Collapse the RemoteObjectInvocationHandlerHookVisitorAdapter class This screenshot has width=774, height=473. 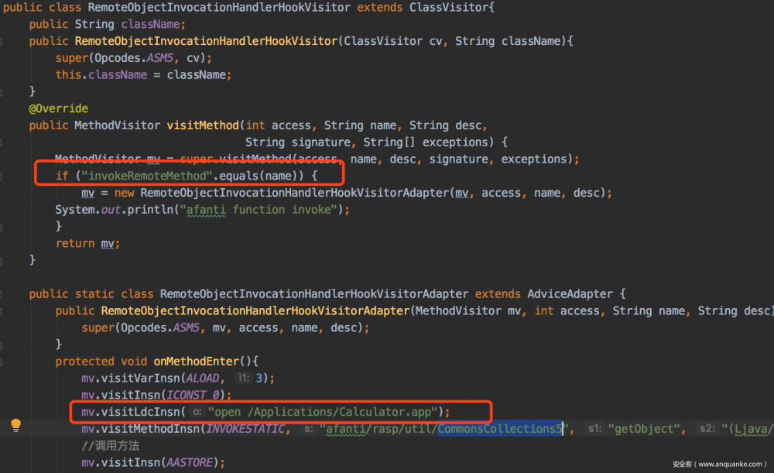4,294
